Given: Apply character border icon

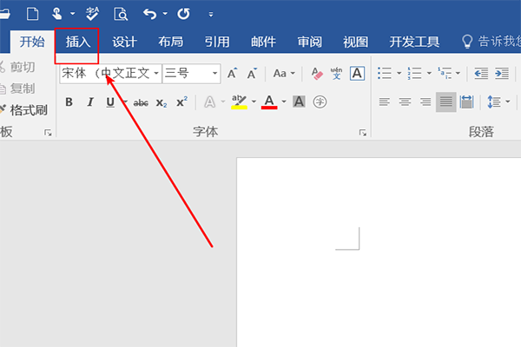Looking at the screenshot, I should pyautogui.click(x=357, y=74).
